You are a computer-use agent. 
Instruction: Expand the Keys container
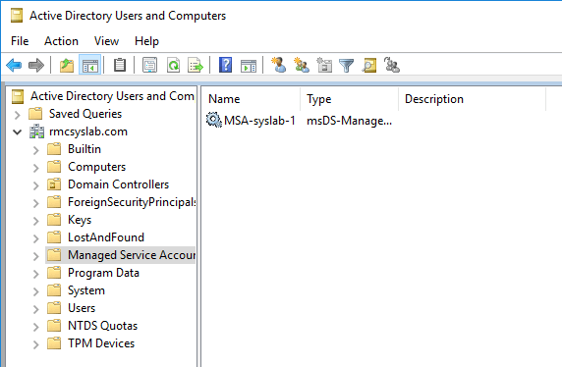click(35, 220)
